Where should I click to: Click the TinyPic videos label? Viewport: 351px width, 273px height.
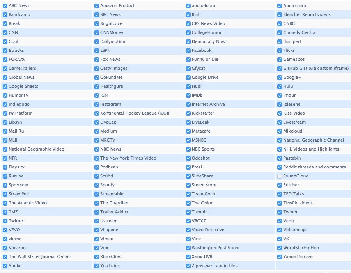[298, 203]
